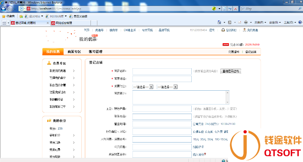This screenshot has width=303, height=162.
Task: Open the 页面(P) menu
Action: 260,22
